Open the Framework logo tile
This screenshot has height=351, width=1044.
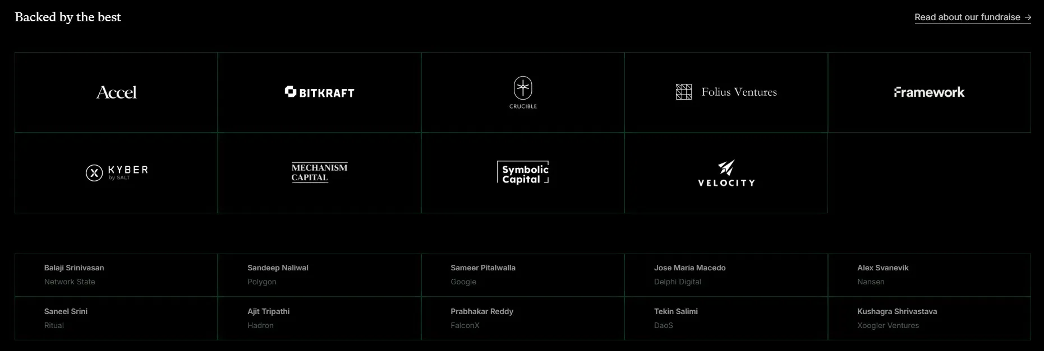coord(929,92)
